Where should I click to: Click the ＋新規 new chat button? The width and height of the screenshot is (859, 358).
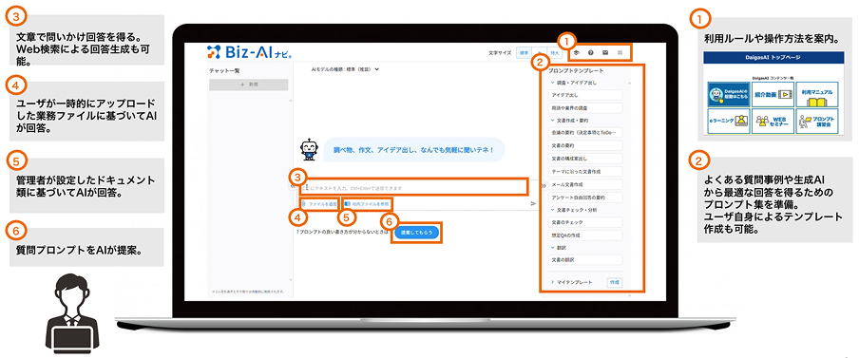249,85
